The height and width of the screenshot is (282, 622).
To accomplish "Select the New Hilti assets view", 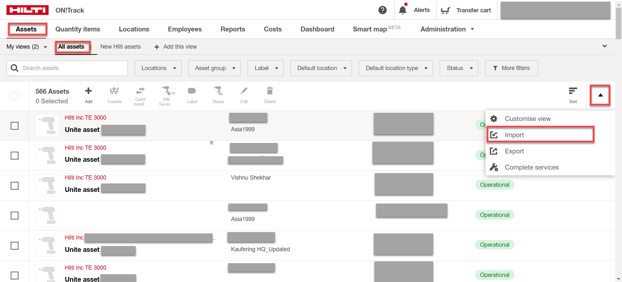I will point(121,47).
